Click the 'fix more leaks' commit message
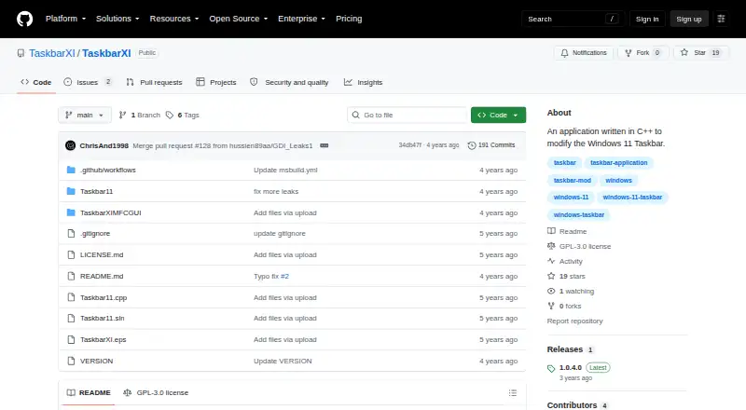Image resolution: width=746 pixels, height=410 pixels. (x=276, y=191)
